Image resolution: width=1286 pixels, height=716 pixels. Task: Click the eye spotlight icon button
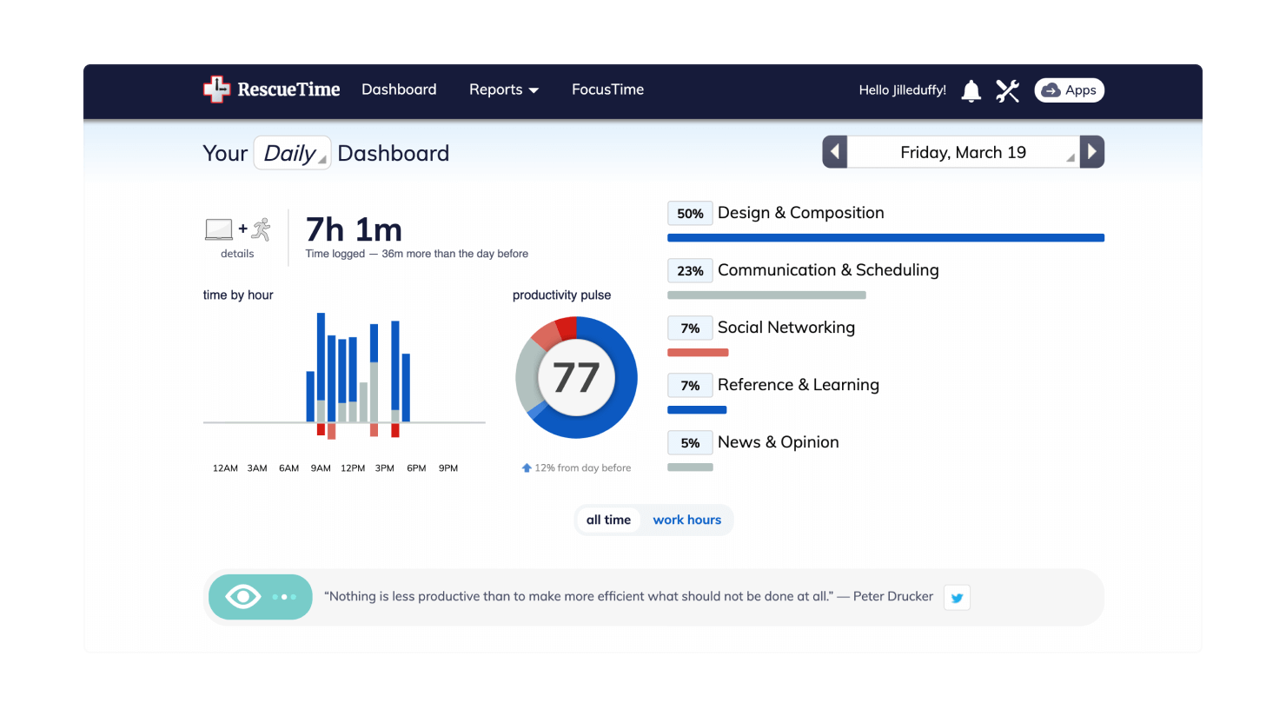tap(261, 597)
